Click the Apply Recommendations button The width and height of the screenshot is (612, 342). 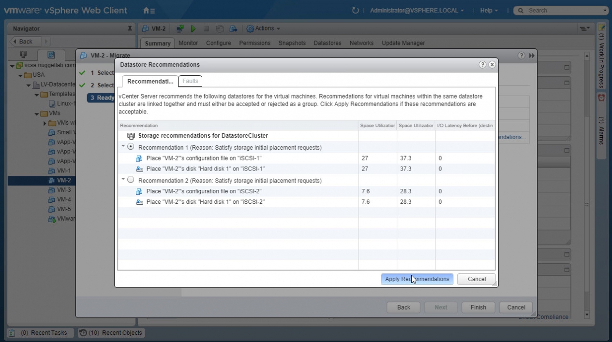(417, 279)
